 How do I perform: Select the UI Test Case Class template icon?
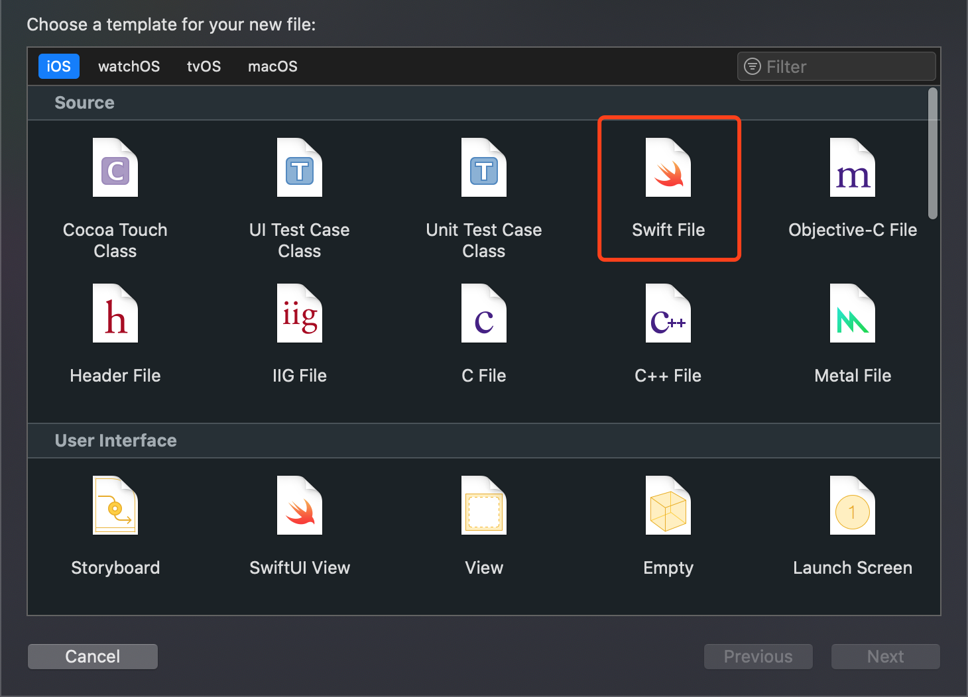pos(300,168)
